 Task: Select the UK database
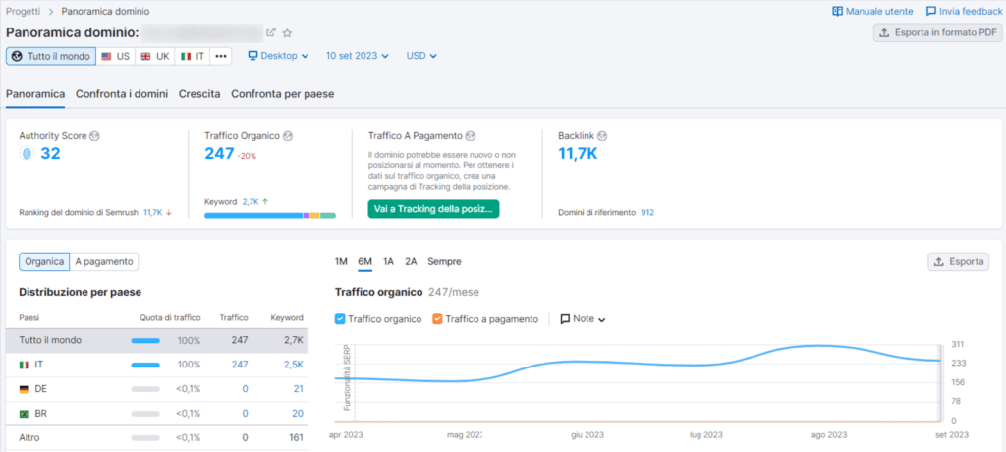coord(154,57)
